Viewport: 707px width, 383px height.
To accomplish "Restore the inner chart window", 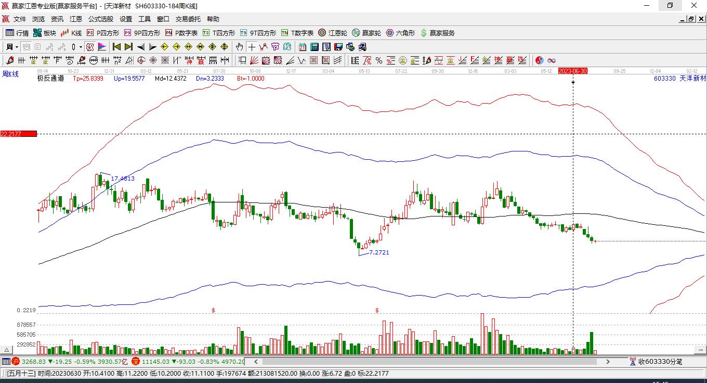I will (691, 19).
